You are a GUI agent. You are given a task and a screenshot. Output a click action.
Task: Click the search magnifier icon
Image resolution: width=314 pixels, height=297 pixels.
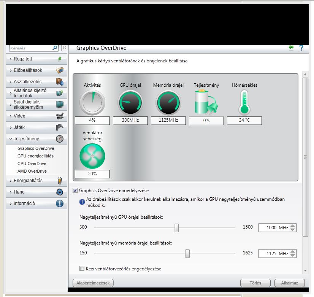coord(55,48)
